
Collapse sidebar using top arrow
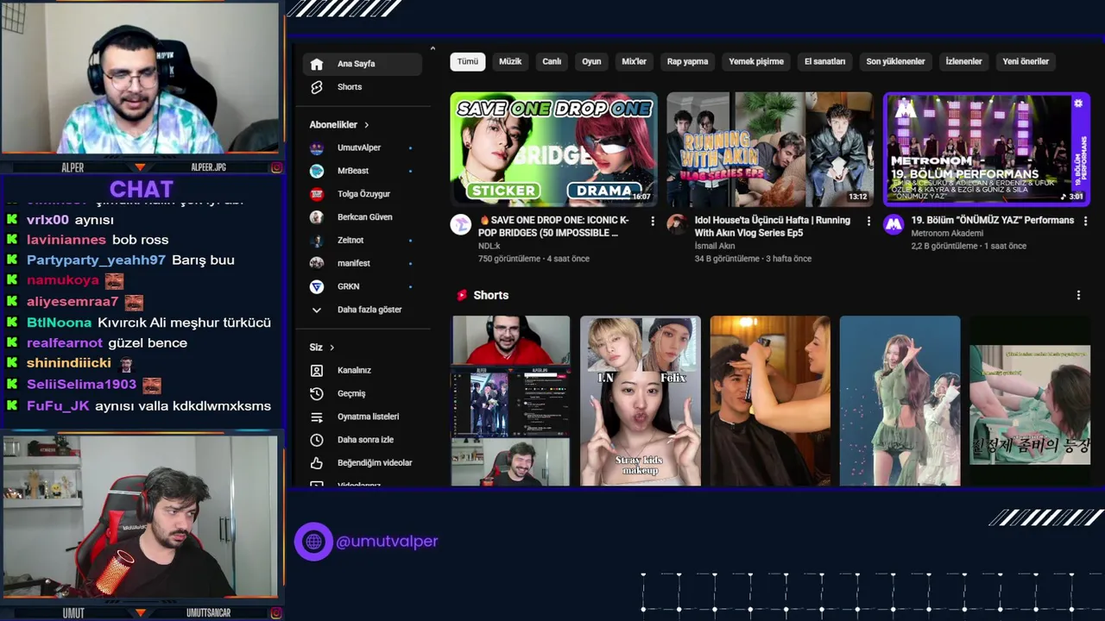pyautogui.click(x=433, y=48)
